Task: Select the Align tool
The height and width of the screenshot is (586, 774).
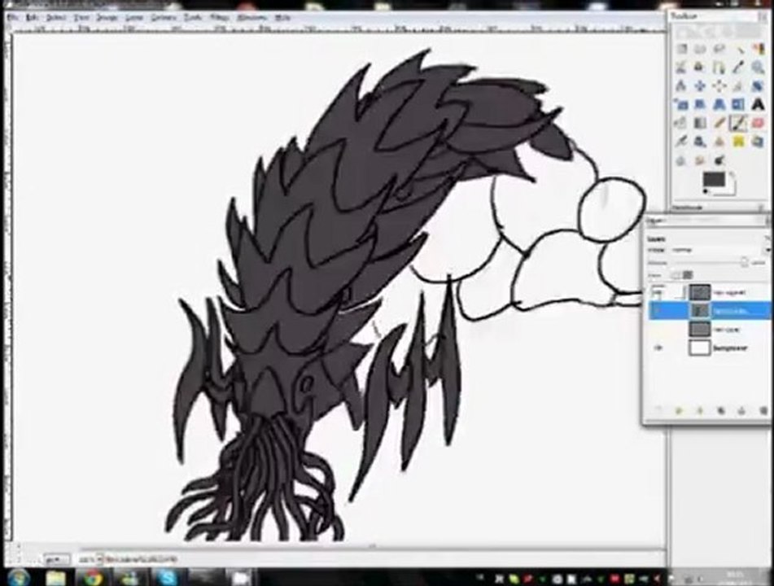Action: [x=719, y=86]
